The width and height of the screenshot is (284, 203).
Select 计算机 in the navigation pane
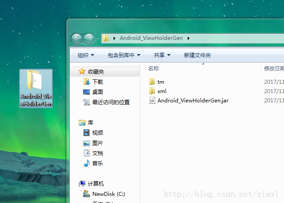(96, 184)
